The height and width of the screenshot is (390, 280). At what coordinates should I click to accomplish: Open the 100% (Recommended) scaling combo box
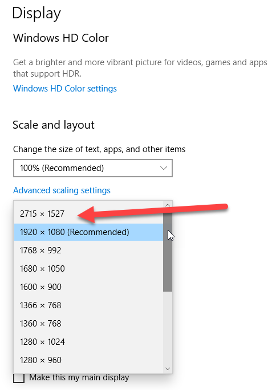(x=93, y=168)
